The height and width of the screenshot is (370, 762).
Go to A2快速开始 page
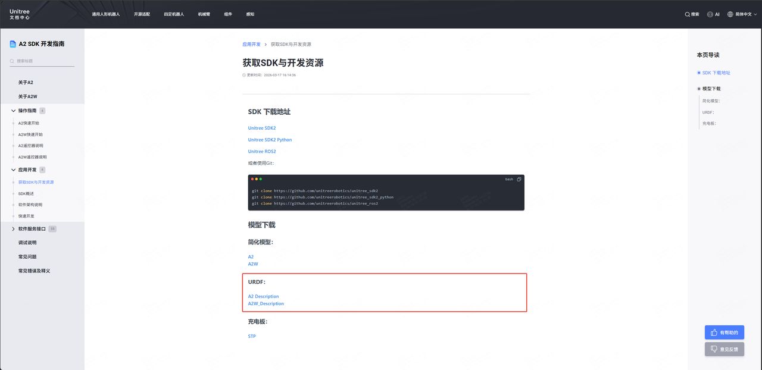(x=29, y=123)
